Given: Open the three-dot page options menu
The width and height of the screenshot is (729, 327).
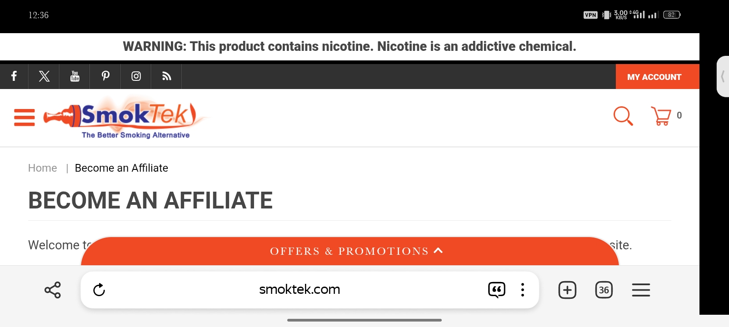Looking at the screenshot, I should 523,290.
